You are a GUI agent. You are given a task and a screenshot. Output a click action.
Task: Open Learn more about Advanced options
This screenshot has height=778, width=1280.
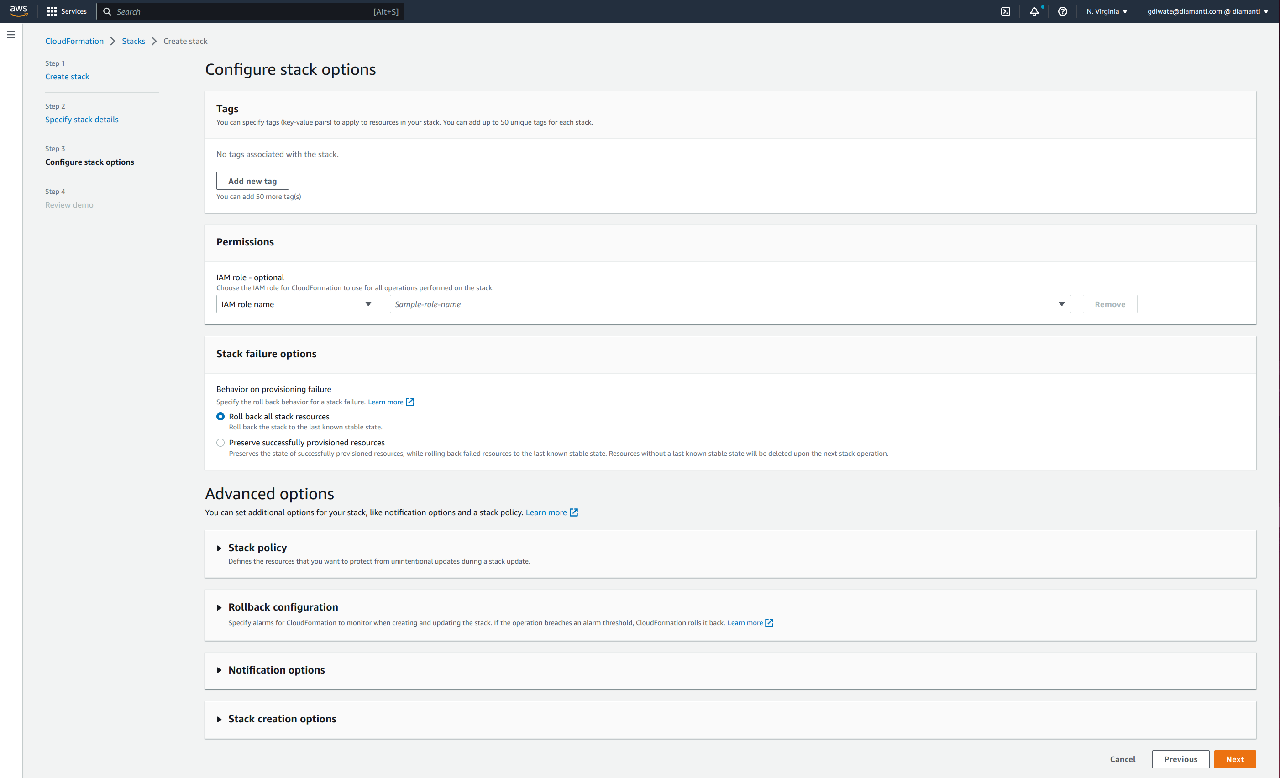(x=546, y=512)
